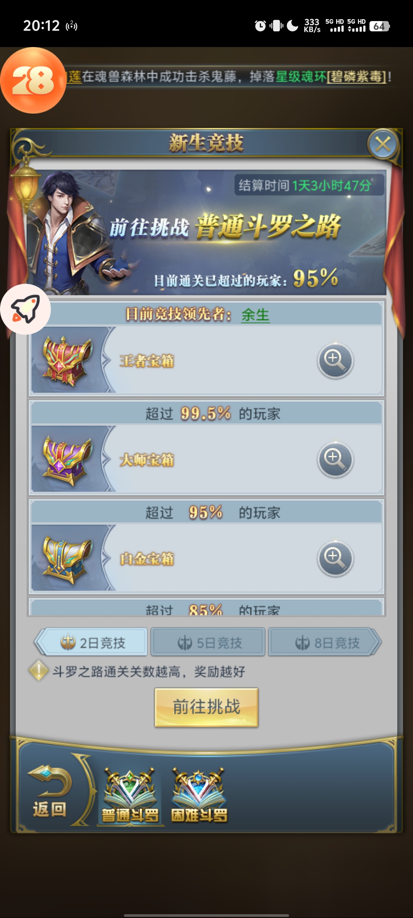Screen dimensions: 413x918
Task: Tap the orange 28 badge bubble
Action: click(x=33, y=80)
